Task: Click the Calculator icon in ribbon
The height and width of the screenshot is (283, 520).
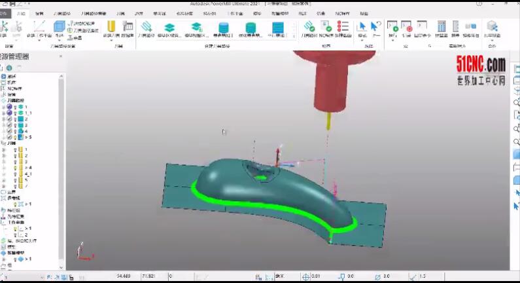Action: tap(442, 27)
